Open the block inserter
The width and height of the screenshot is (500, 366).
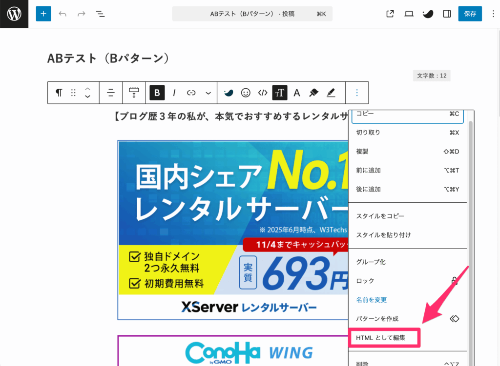43,14
